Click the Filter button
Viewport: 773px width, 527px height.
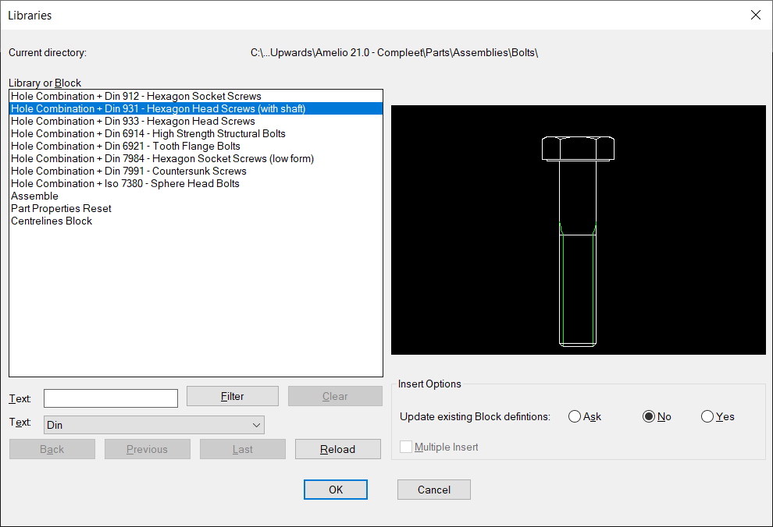232,396
